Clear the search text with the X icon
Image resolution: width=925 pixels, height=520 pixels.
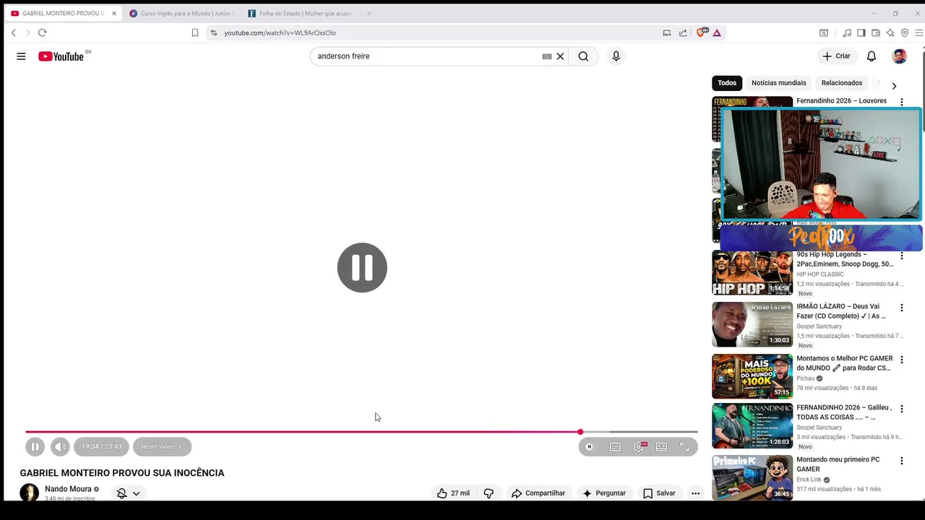(x=560, y=56)
